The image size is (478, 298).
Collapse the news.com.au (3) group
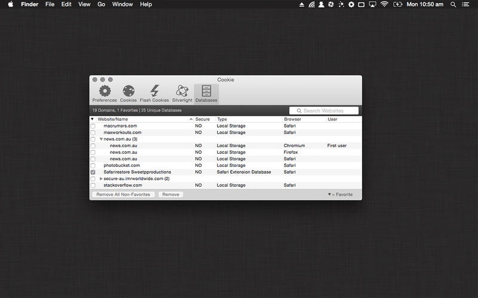101,139
